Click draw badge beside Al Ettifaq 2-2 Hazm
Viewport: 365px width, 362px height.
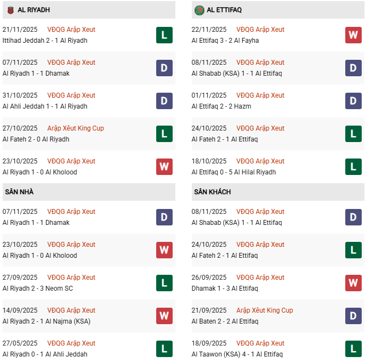point(353,101)
